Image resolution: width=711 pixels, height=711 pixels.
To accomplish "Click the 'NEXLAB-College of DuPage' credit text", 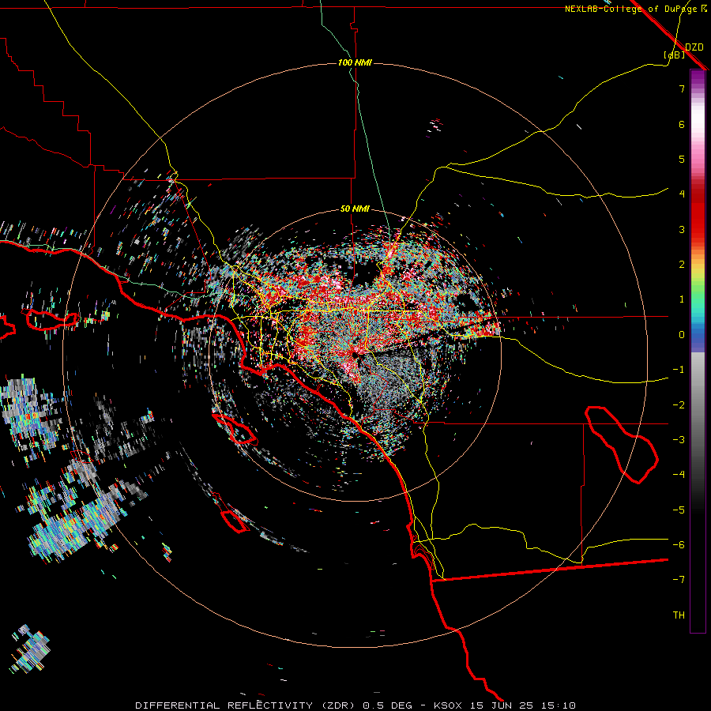I will tap(632, 9).
